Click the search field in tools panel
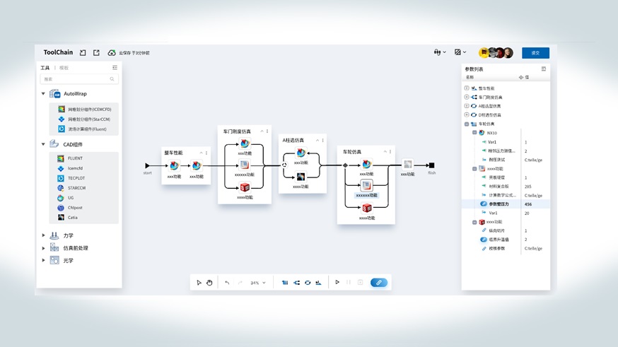 (78, 79)
